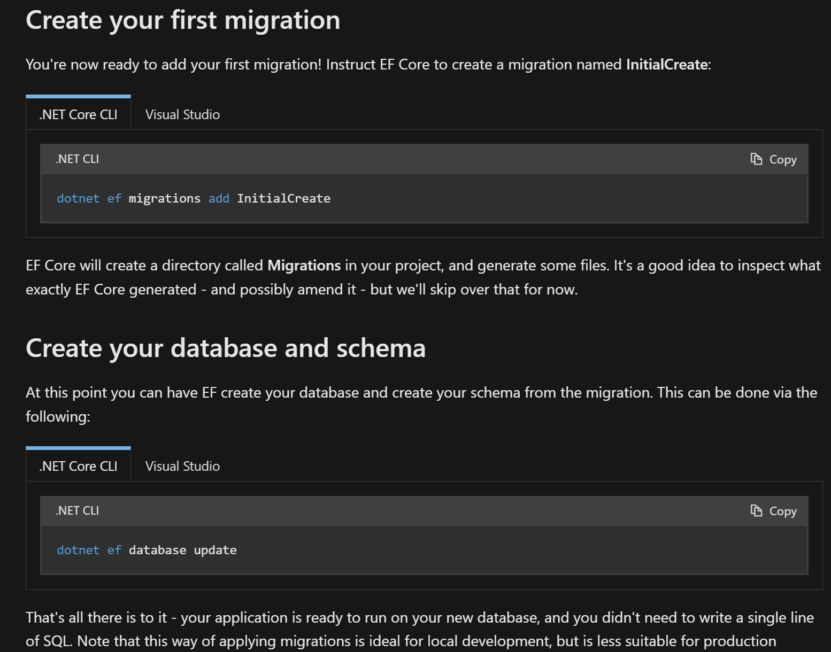
Task: Switch to Visual Studio tab under first migration
Action: pos(182,114)
